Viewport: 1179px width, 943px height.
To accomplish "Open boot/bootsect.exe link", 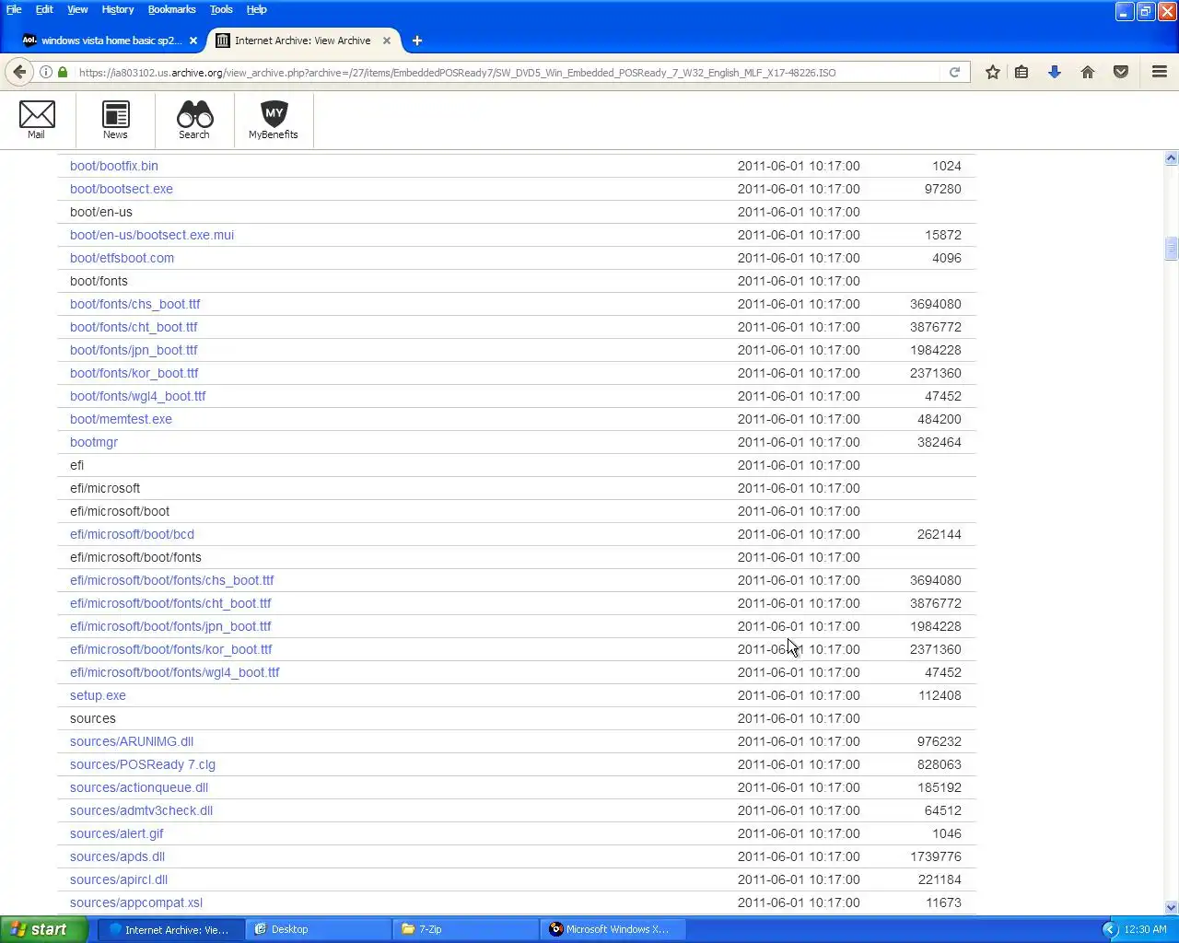I will [x=122, y=189].
